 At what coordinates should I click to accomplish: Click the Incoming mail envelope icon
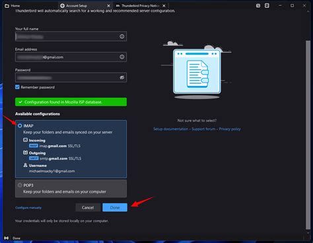pos(26,140)
